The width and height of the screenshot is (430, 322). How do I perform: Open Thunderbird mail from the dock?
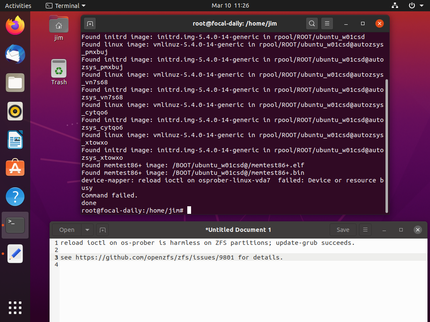pyautogui.click(x=15, y=54)
